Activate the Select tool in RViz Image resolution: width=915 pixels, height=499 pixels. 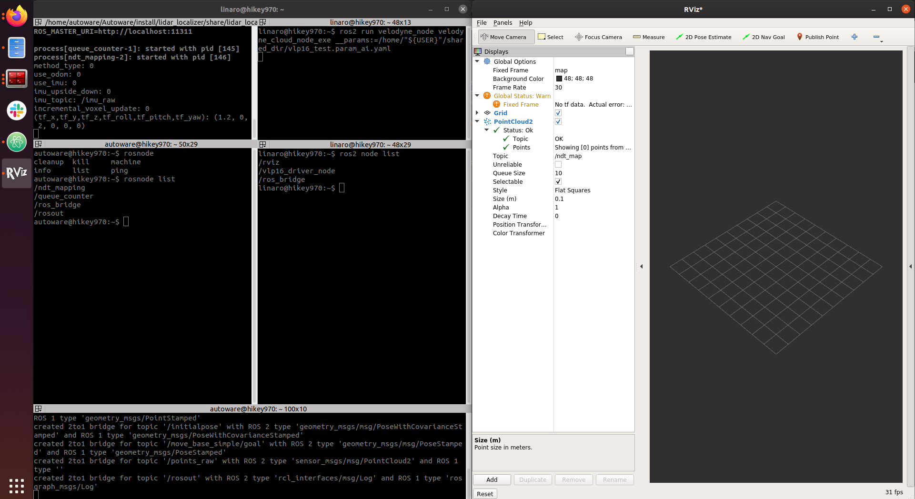[x=551, y=37]
